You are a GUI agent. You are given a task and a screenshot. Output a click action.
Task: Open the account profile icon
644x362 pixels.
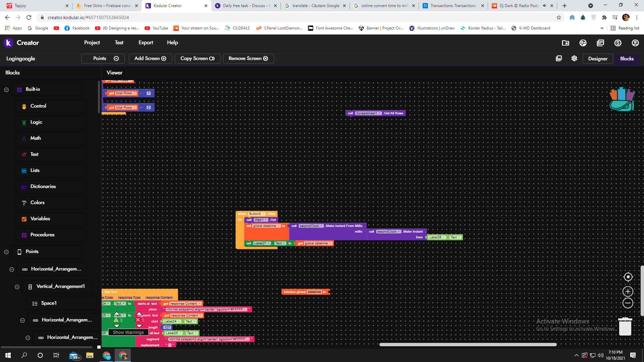point(635,43)
